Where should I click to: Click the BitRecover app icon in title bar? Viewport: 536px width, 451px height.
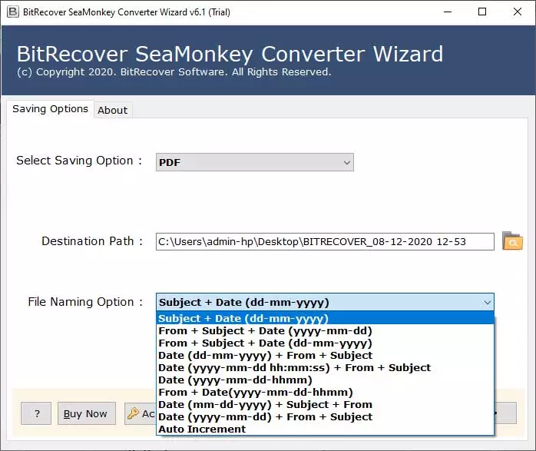(12, 12)
